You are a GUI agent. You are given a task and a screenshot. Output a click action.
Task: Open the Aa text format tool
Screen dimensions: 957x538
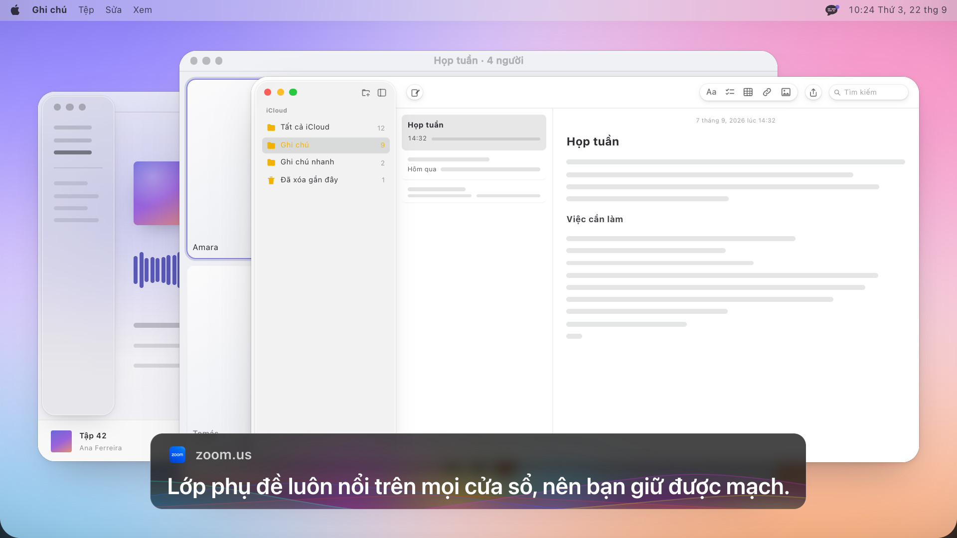(x=711, y=92)
